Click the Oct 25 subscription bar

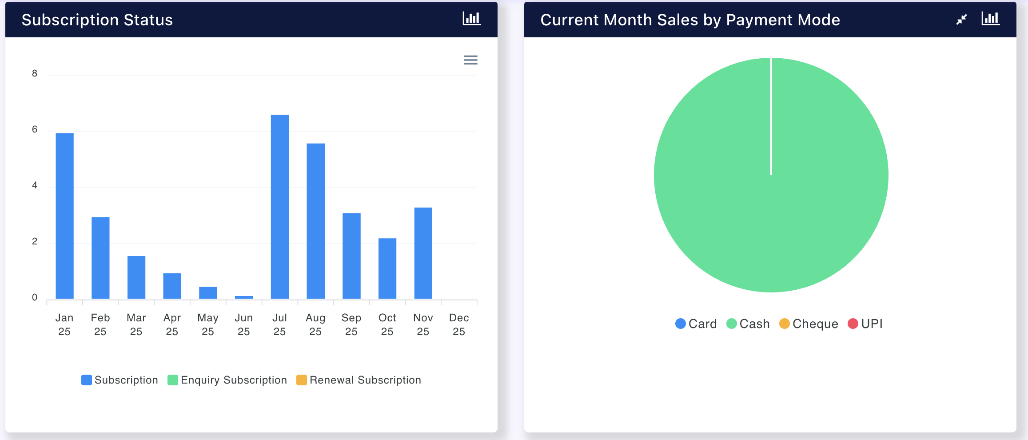[x=387, y=268]
